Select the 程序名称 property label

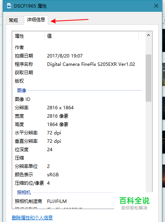click(24, 64)
